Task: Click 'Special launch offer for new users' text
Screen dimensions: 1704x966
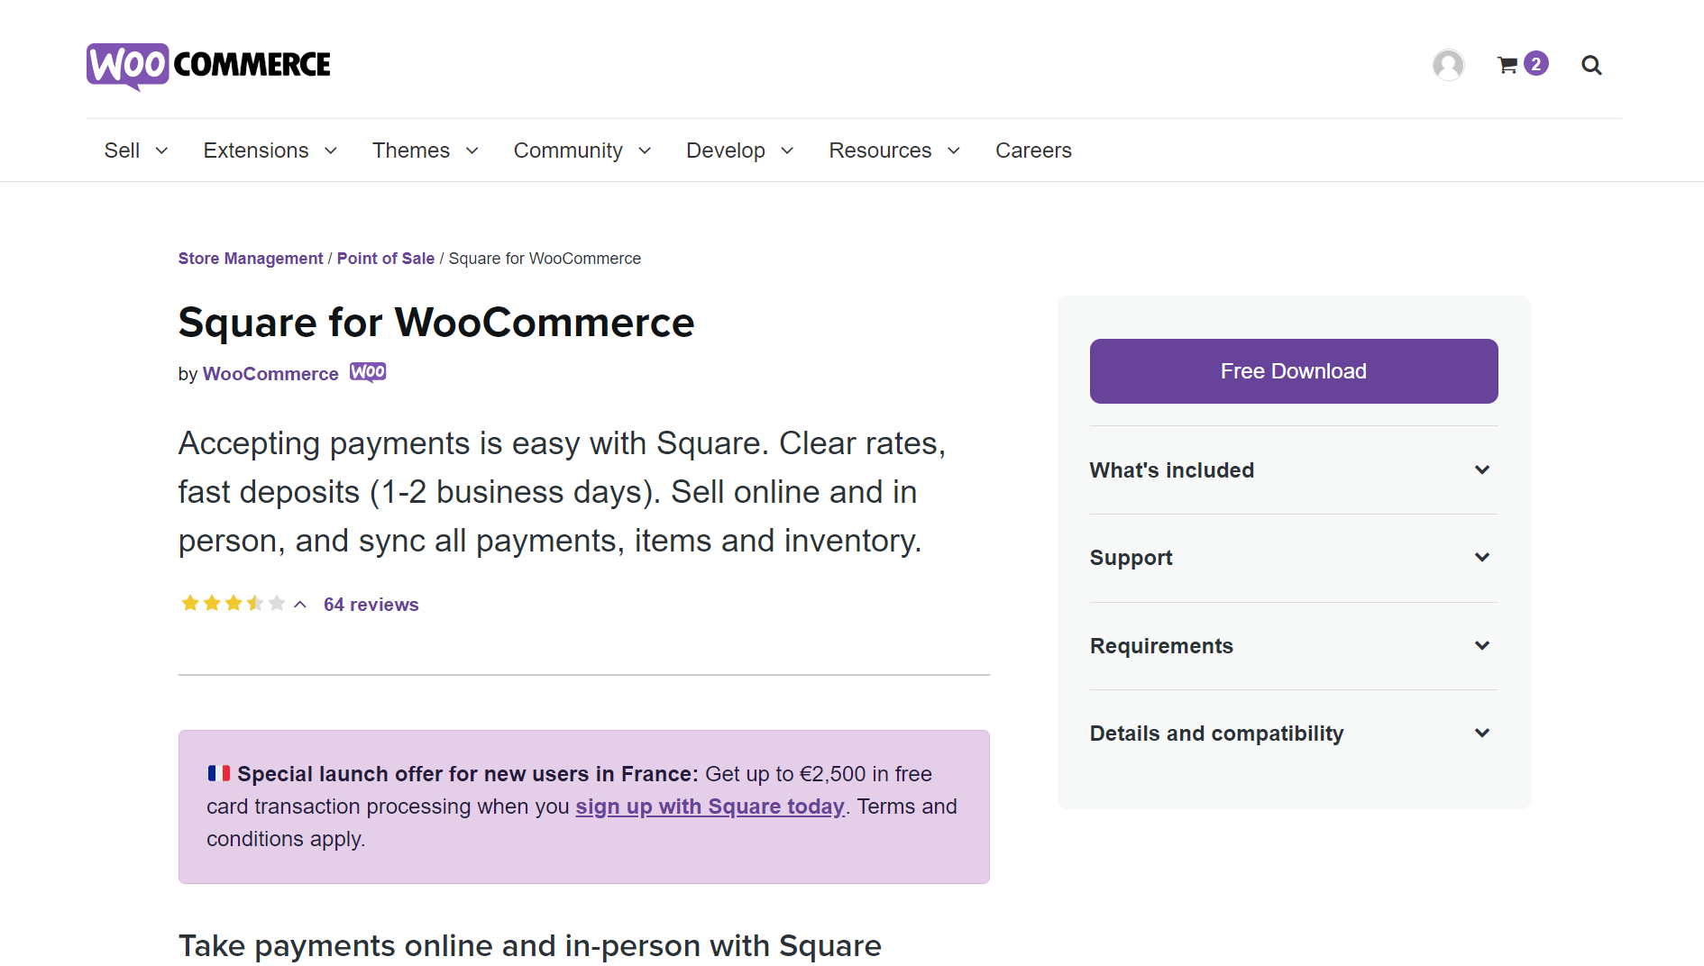Action: click(x=468, y=774)
